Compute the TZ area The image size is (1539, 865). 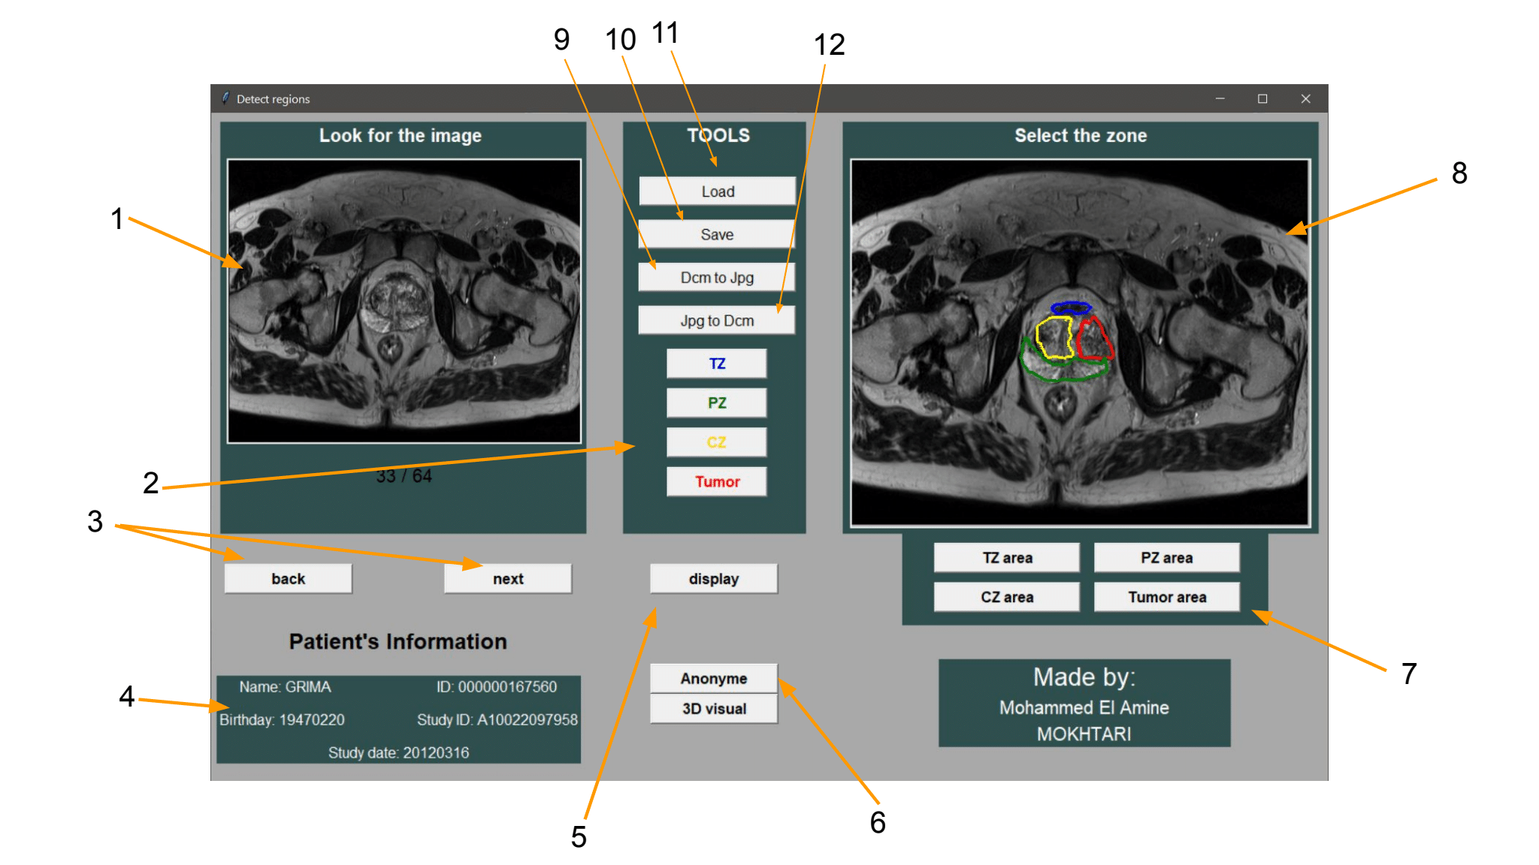[1006, 557]
